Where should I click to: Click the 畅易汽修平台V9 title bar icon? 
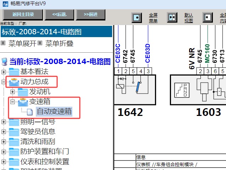(5, 4)
